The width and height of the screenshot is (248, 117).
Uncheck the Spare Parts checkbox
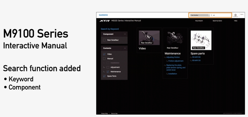click(104, 76)
